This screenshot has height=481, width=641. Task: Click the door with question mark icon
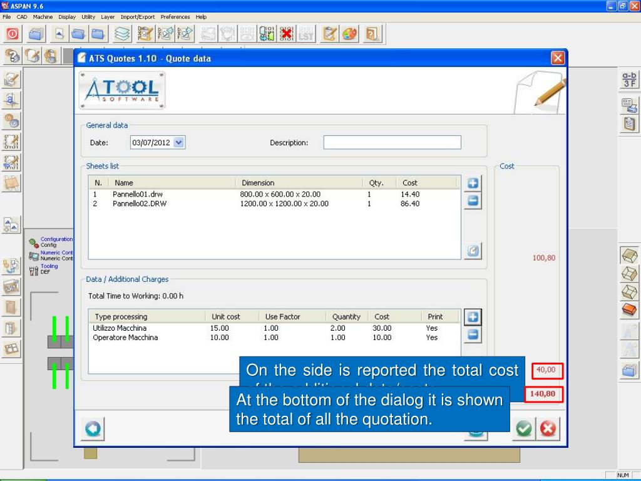[372, 34]
